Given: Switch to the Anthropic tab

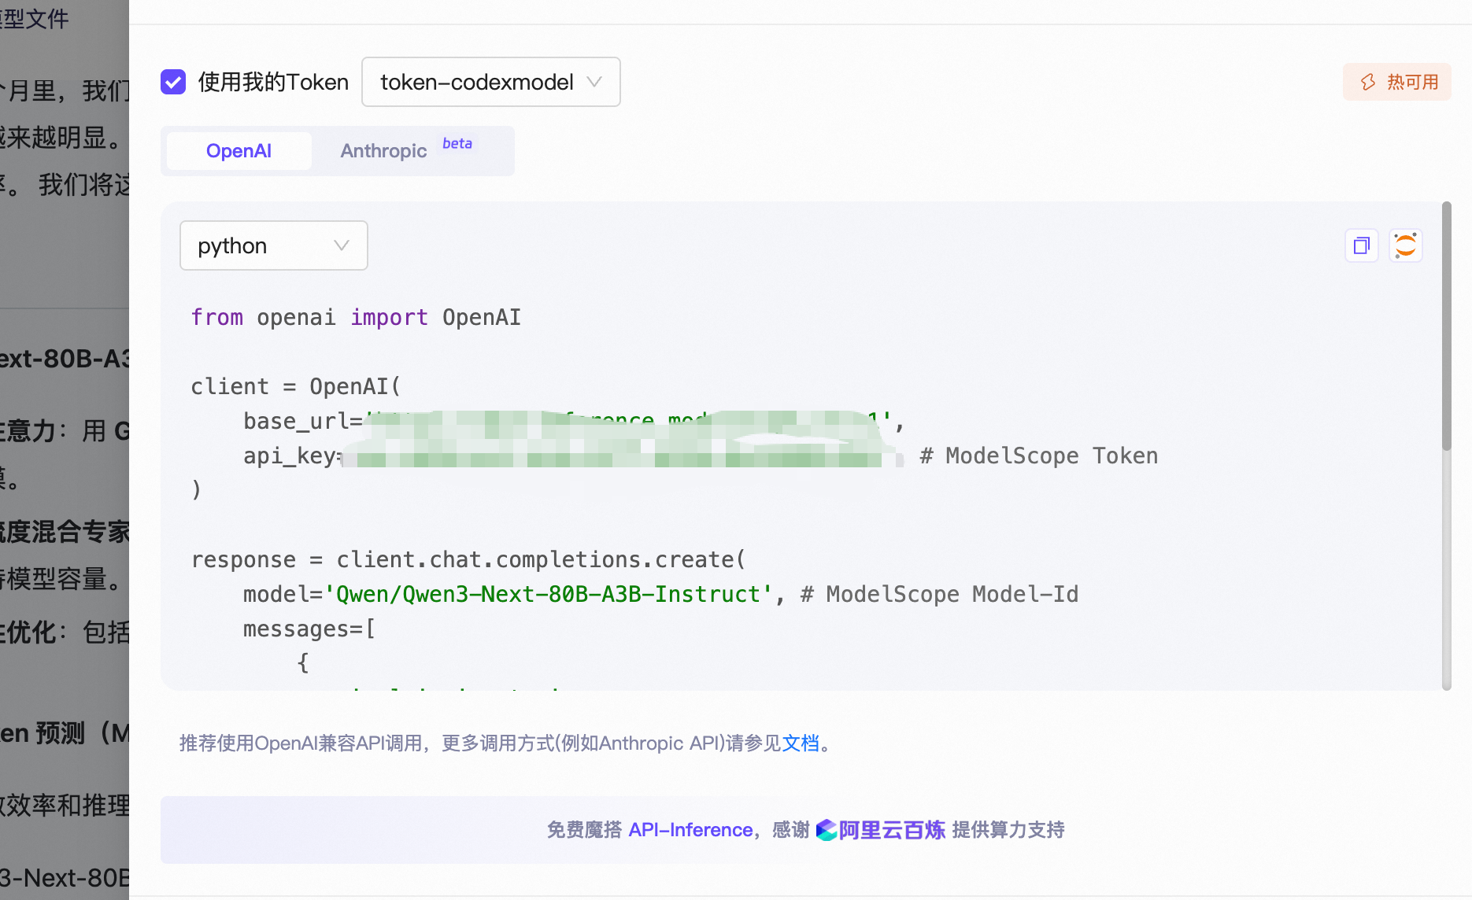Looking at the screenshot, I should click(x=383, y=150).
